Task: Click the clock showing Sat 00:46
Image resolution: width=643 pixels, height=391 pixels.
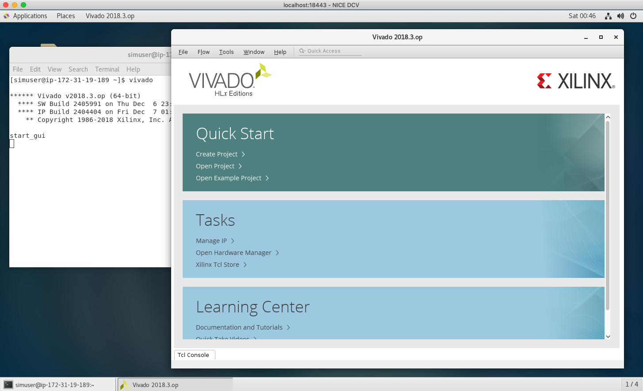Action: click(x=582, y=16)
